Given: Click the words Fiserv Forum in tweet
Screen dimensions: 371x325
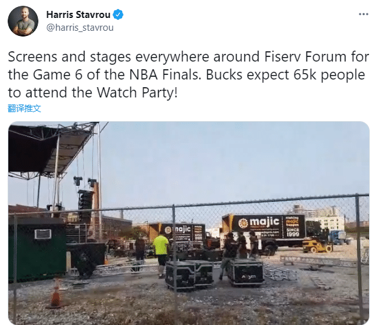Looking at the screenshot, I should tap(306, 57).
